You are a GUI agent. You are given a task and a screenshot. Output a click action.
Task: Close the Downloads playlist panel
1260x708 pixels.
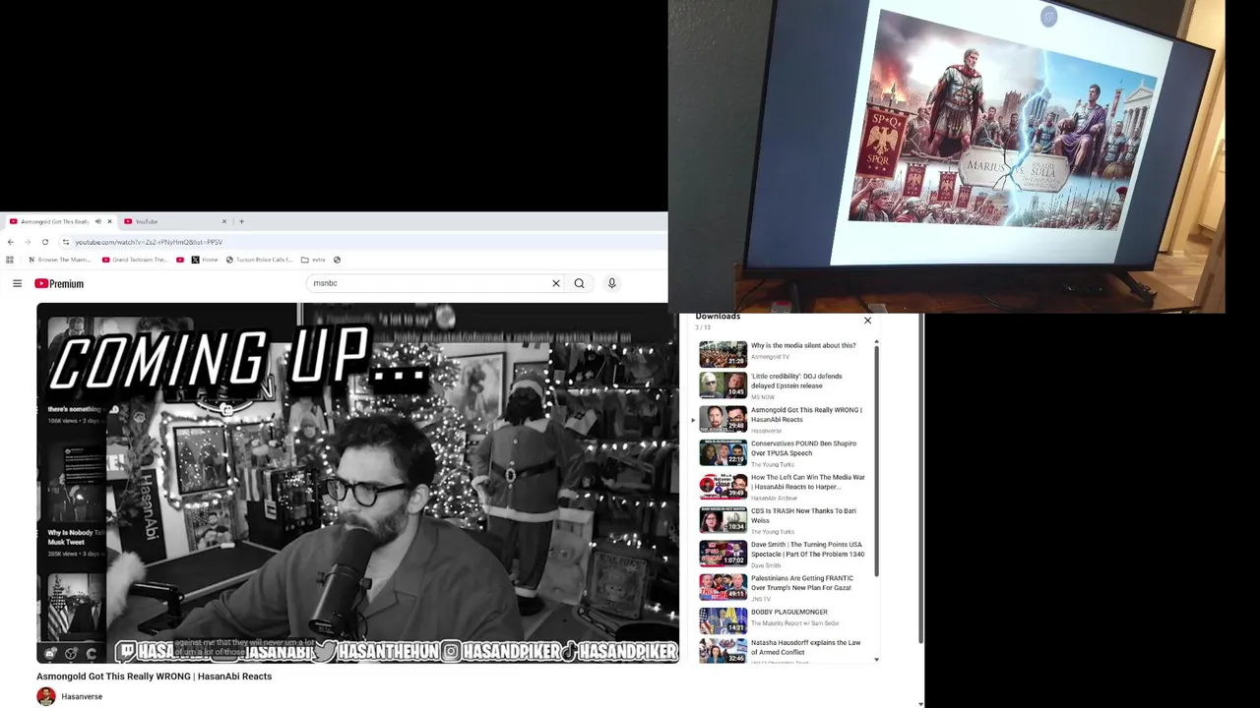pyautogui.click(x=867, y=321)
